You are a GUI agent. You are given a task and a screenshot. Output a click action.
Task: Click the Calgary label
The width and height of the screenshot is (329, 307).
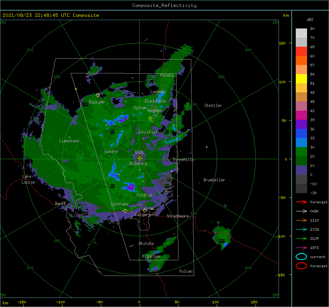click(143, 215)
